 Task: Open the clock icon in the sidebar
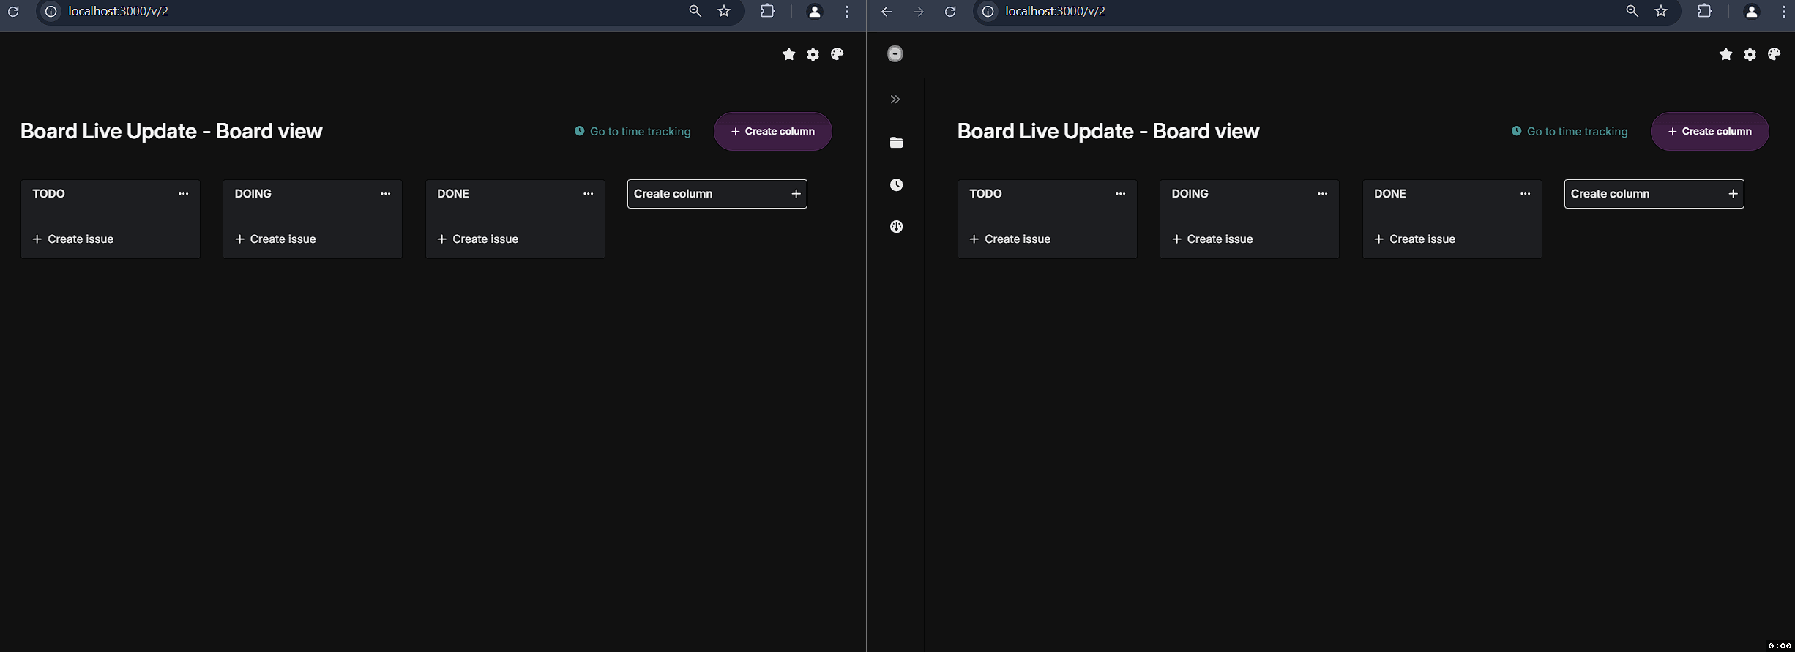[x=896, y=184]
